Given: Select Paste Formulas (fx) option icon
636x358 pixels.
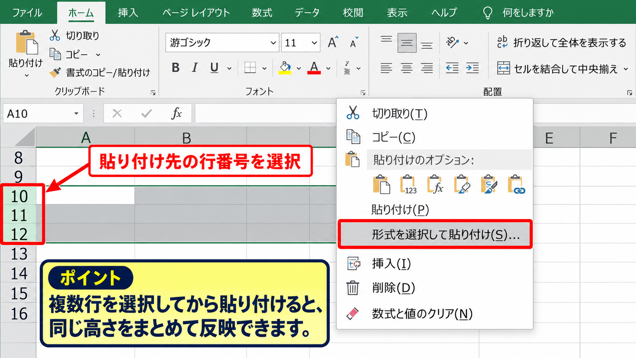Looking at the screenshot, I should coord(435,185).
